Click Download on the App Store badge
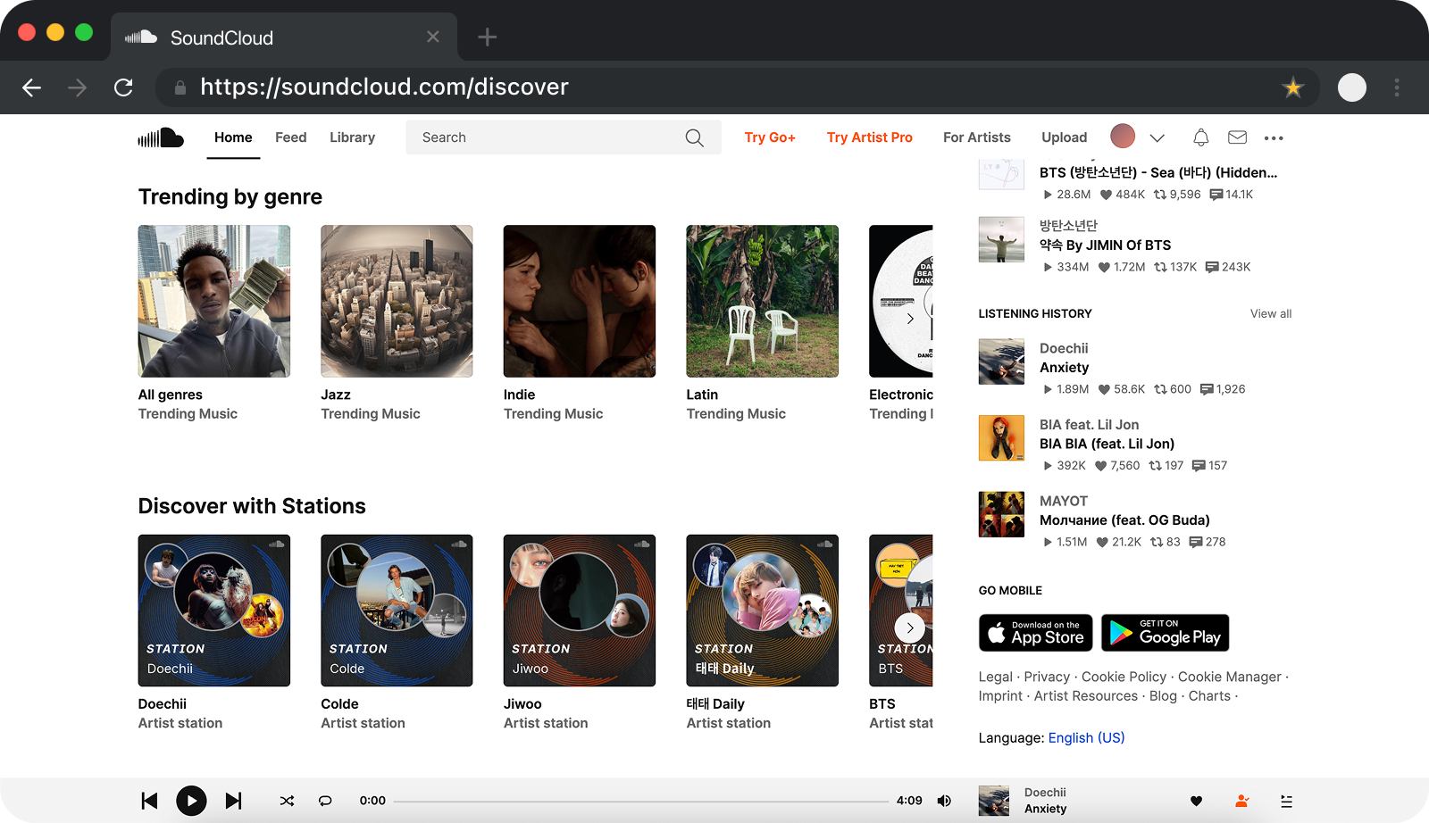The width and height of the screenshot is (1429, 823). coord(1036,633)
